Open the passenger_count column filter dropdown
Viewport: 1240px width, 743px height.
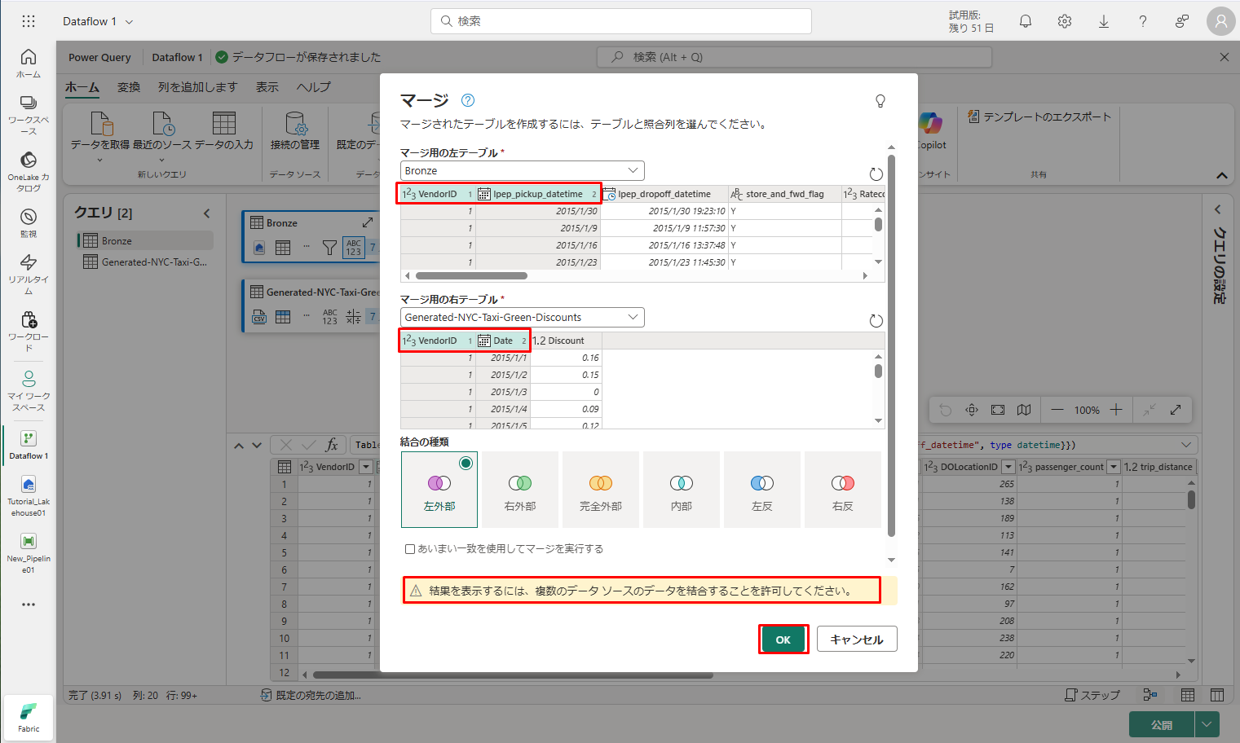click(x=1114, y=467)
